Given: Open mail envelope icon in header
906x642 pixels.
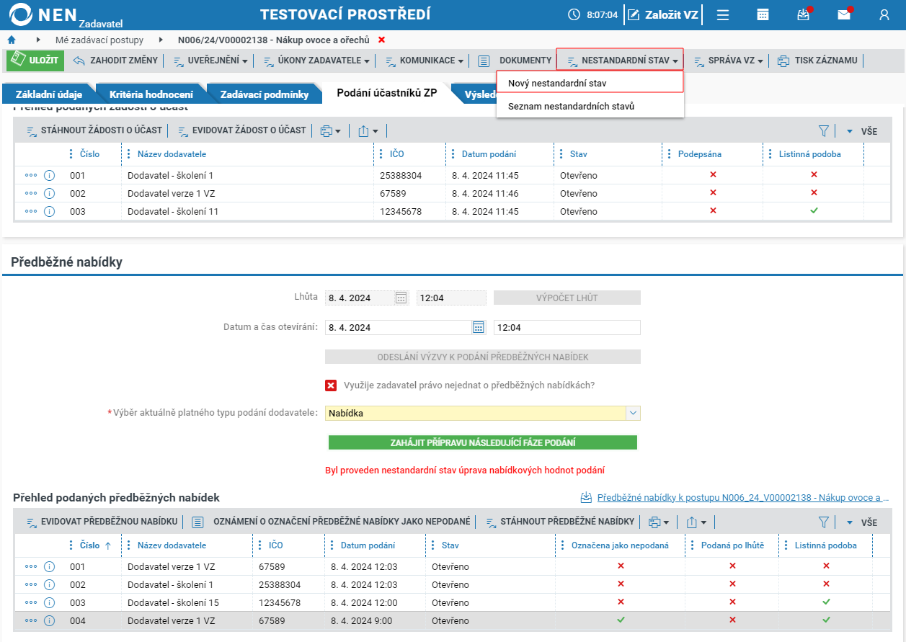Looking at the screenshot, I should pyautogui.click(x=843, y=14).
